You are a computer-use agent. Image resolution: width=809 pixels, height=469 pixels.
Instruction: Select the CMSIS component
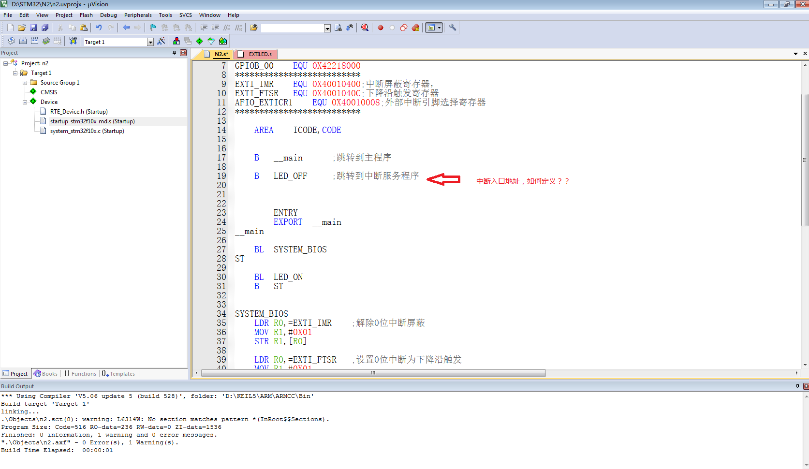(49, 92)
